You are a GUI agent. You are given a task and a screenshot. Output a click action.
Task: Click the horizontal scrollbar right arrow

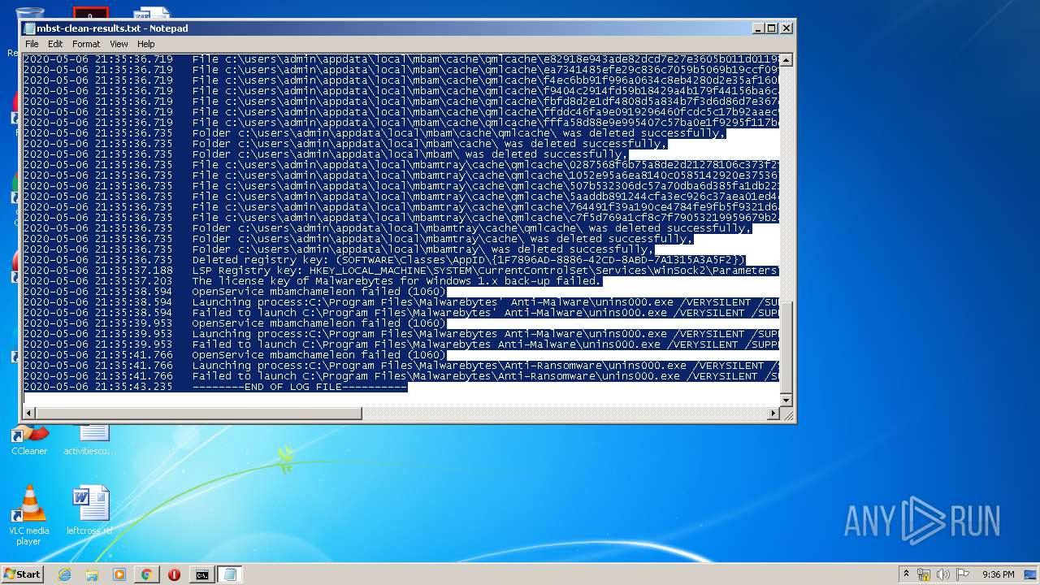(773, 414)
